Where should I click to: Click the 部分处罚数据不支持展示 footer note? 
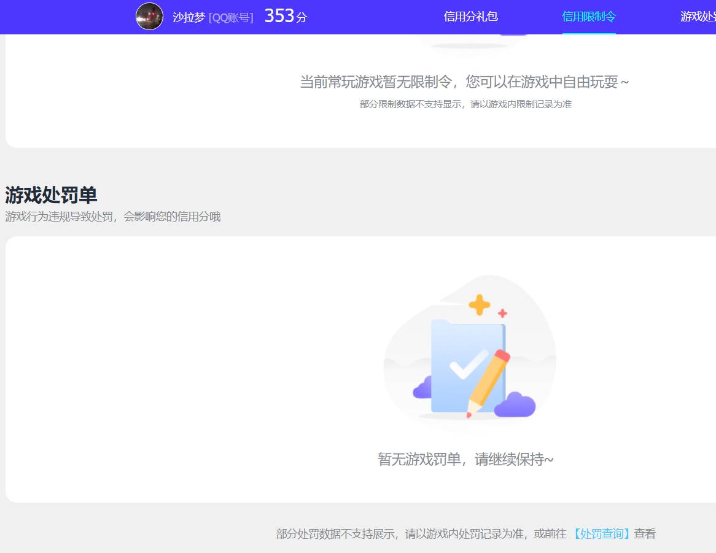(x=430, y=533)
